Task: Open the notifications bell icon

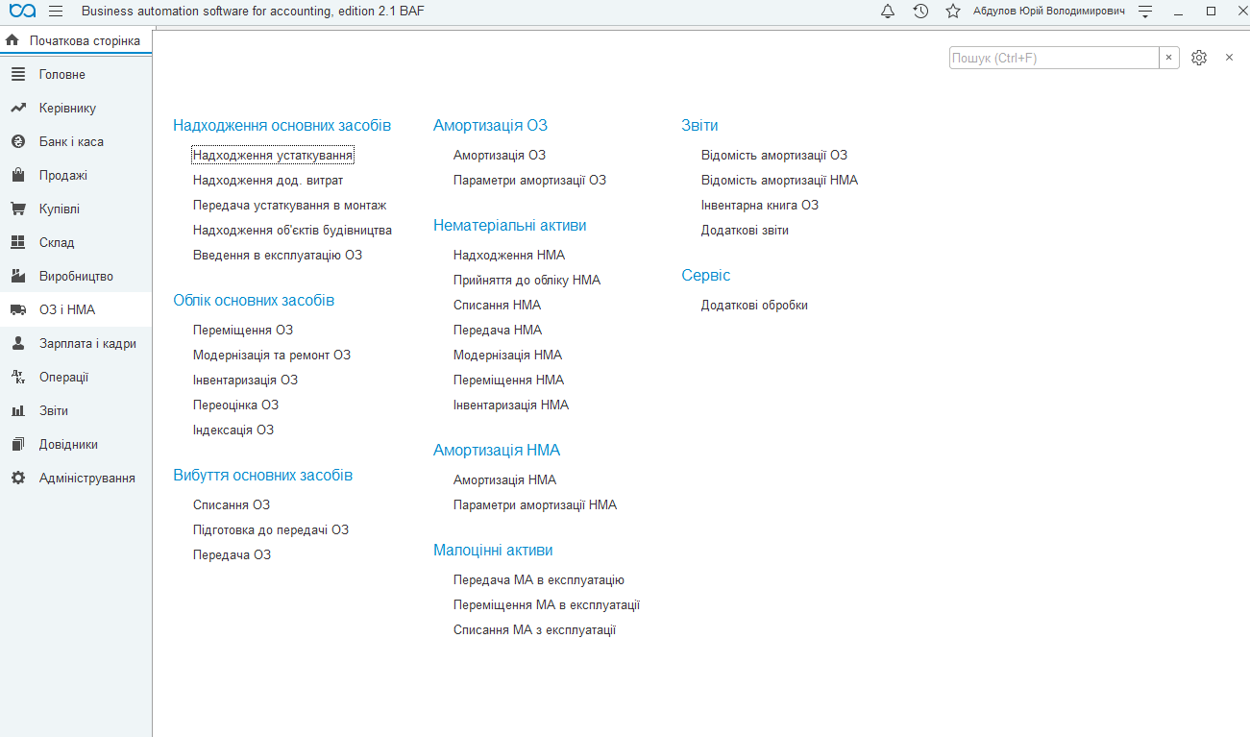Action: click(888, 12)
